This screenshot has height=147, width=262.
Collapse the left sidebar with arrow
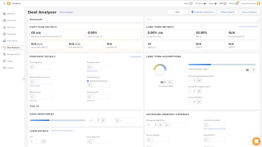[24, 79]
